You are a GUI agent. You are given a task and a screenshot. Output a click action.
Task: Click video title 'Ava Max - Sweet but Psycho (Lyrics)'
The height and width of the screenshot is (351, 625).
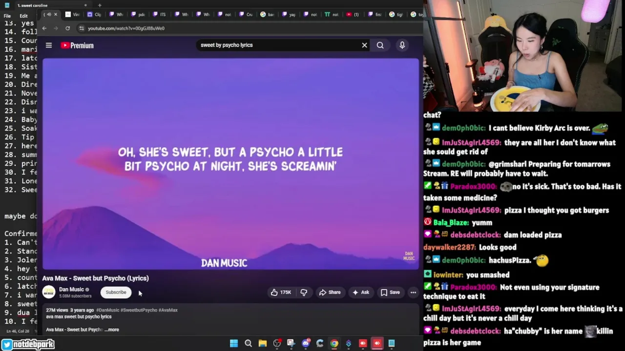click(x=96, y=278)
